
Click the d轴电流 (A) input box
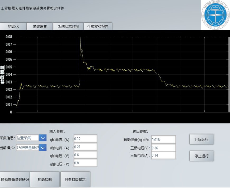tap(85, 147)
